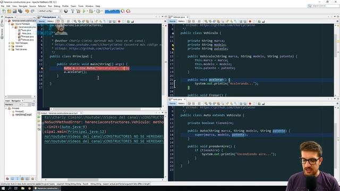
Task: Click the NetBeans button on Windows taskbar
Action: (47, 188)
